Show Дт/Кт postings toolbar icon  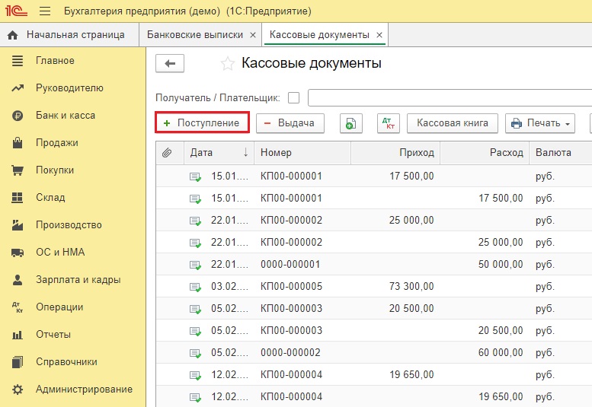[x=388, y=123]
